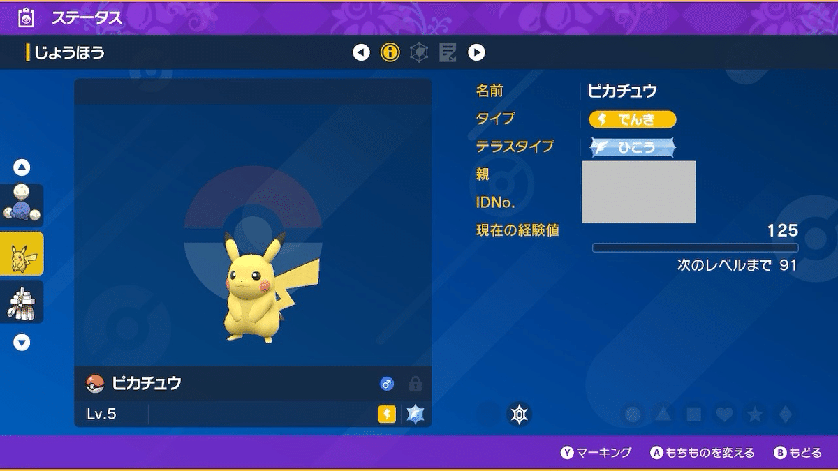Viewport: 838px width, 471px height.
Task: Toggle the circle marking
Action: point(633,414)
